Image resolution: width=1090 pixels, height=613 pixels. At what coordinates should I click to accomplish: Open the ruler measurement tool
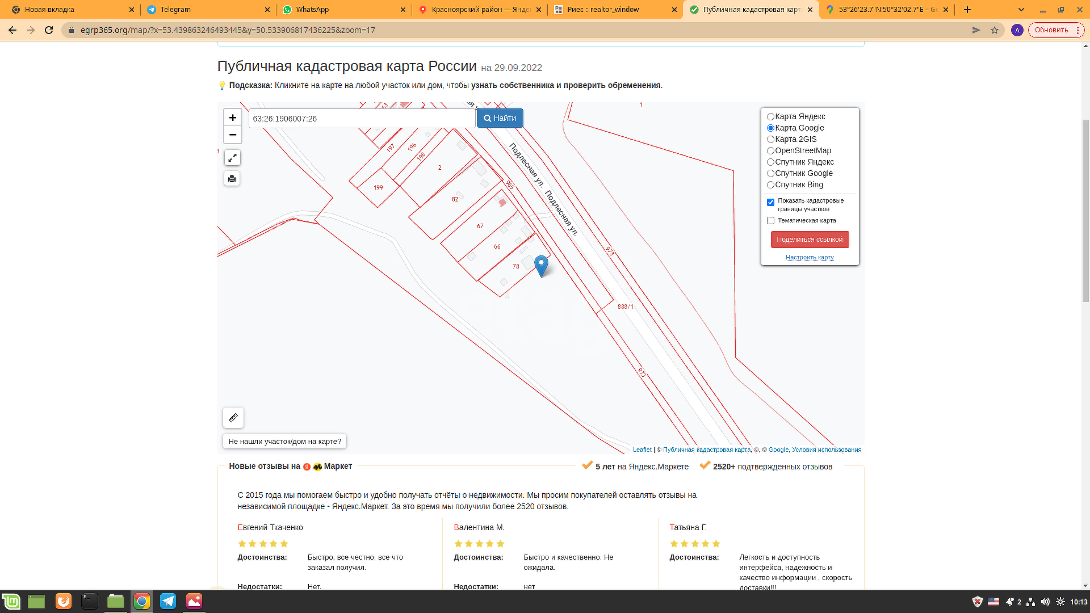(x=233, y=418)
